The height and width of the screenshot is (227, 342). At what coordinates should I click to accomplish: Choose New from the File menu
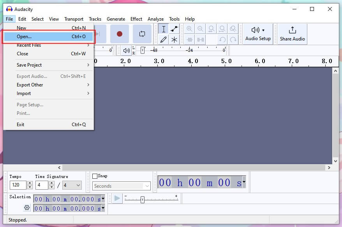tap(48, 28)
